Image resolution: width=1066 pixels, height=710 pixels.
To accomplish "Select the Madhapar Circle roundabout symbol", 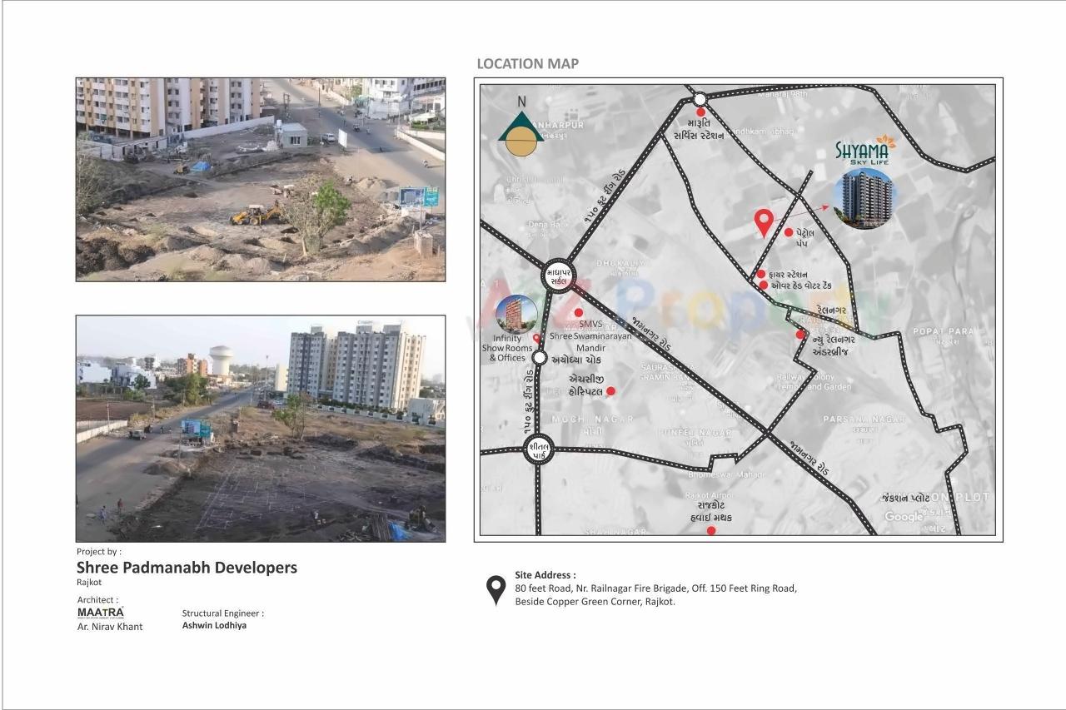I will point(557,276).
